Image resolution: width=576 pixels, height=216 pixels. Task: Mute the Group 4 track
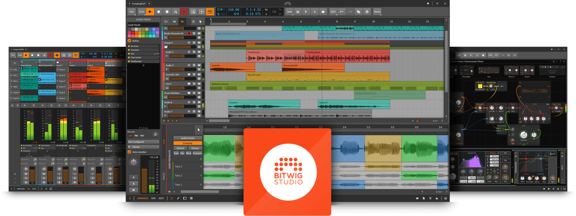click(199, 43)
